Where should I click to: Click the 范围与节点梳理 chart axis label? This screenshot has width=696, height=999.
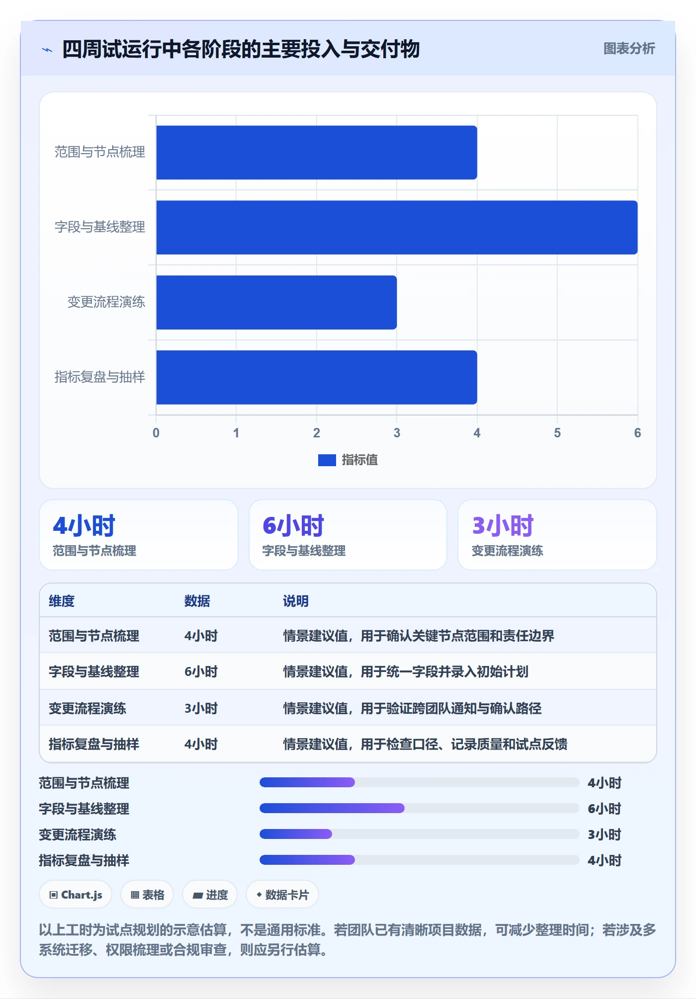click(x=100, y=152)
